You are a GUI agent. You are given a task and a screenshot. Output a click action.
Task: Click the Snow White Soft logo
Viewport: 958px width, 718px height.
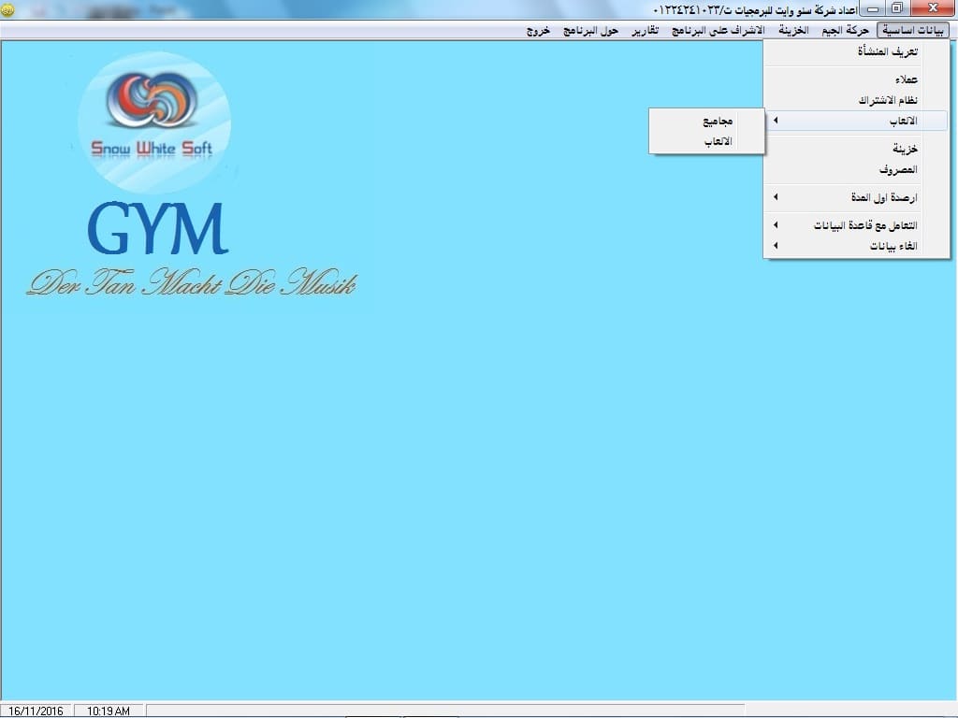154,122
